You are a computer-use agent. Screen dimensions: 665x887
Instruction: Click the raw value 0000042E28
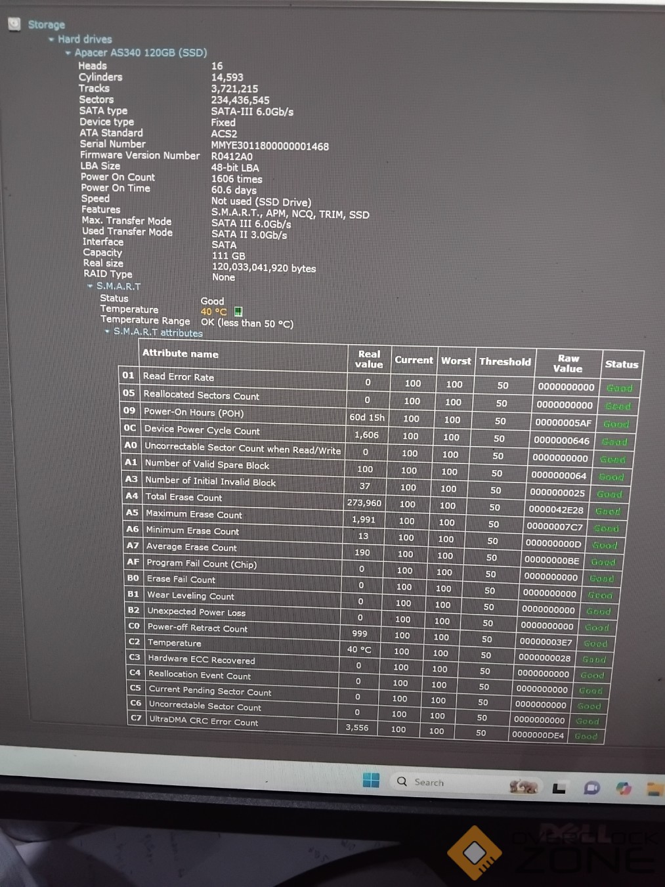click(556, 509)
